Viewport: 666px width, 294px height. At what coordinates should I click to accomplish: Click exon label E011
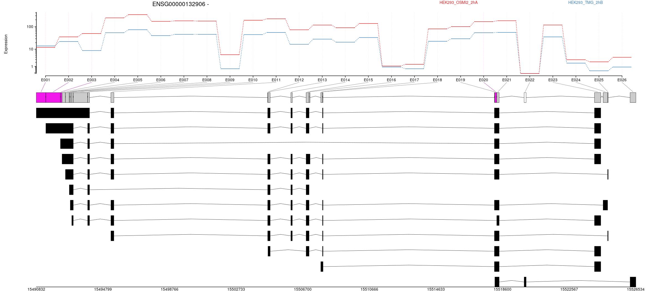point(276,80)
